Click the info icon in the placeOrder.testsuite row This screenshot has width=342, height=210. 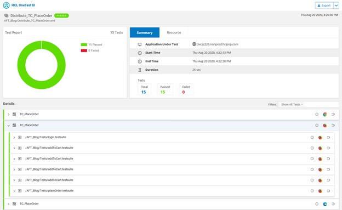(x=312, y=191)
